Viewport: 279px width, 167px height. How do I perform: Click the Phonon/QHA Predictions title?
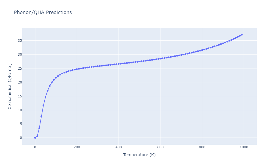43,12
